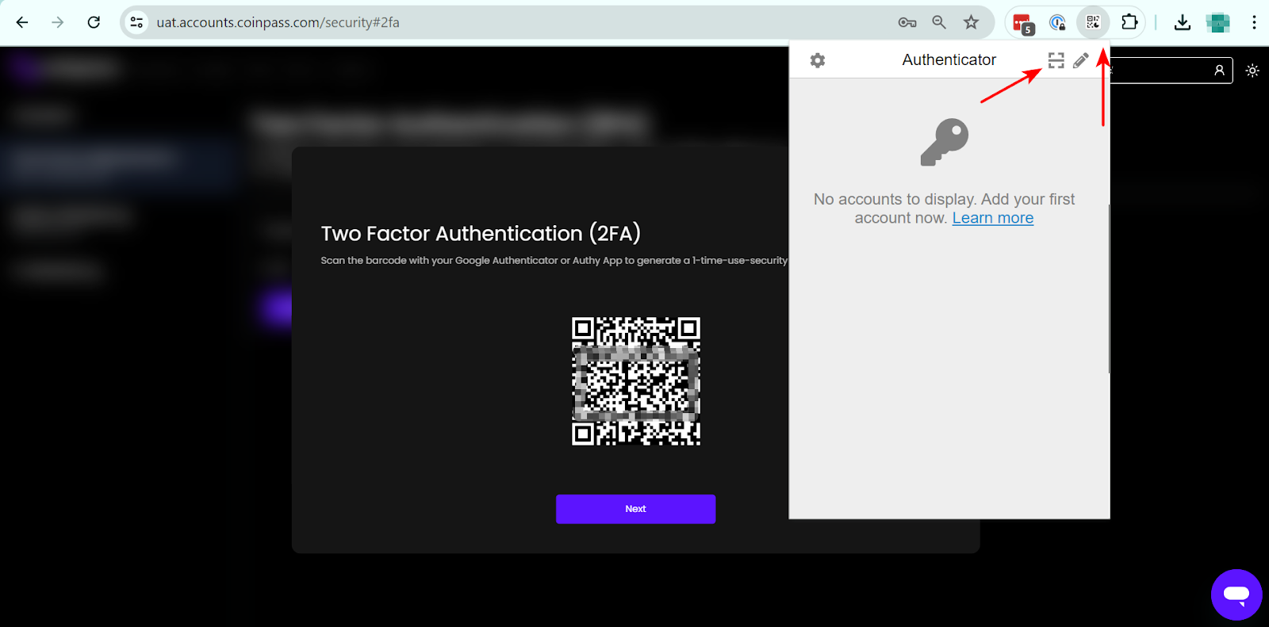
Task: Toggle the Authenticator QR extension icon
Action: [x=1093, y=22]
